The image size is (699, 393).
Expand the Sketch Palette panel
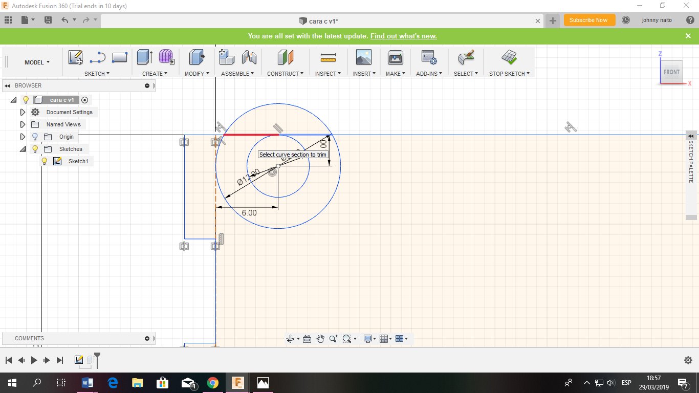pos(691,136)
